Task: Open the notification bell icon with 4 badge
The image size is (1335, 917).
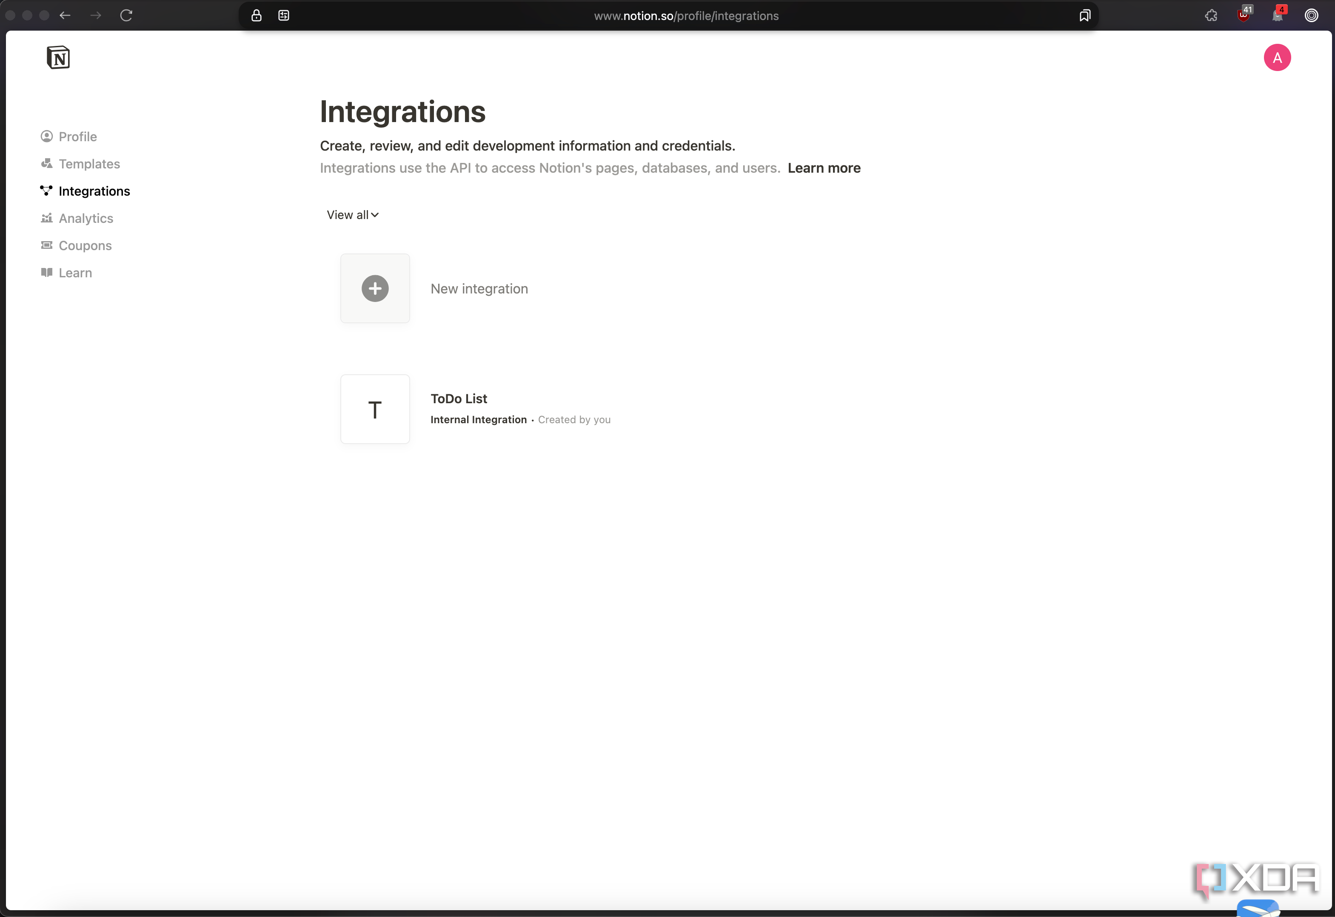Action: [x=1278, y=14]
